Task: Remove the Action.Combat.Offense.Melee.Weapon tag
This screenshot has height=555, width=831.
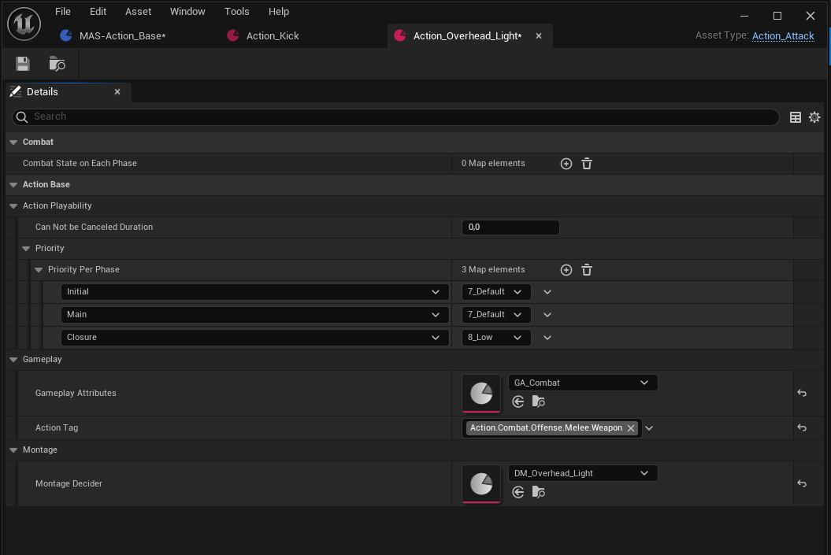Action: (630, 427)
